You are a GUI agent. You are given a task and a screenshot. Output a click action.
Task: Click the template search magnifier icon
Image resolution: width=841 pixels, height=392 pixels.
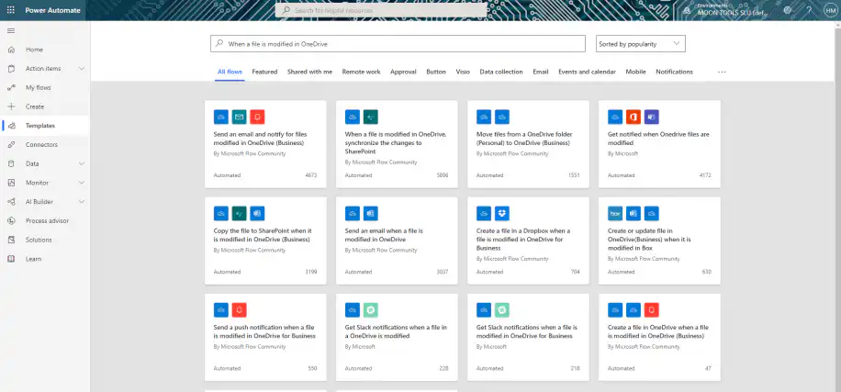219,43
